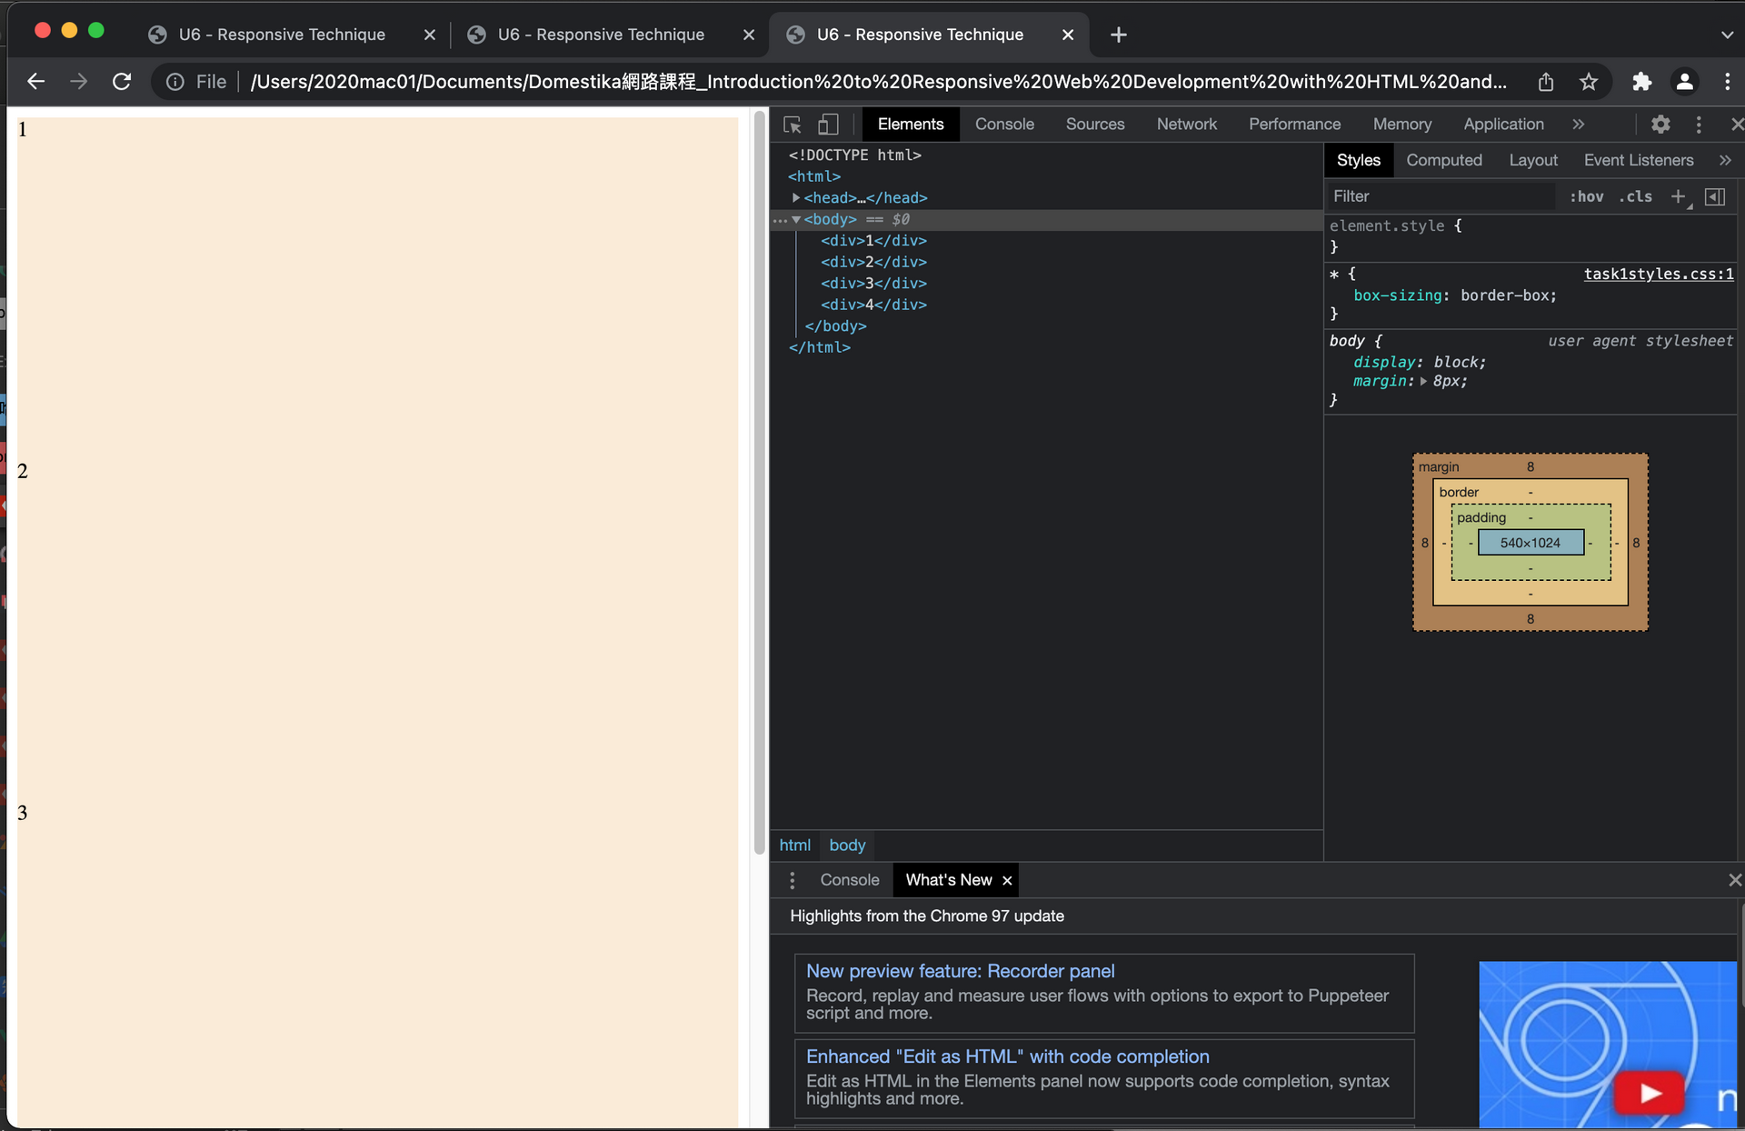Screen dimensions: 1745x1131
Task: Bookmark this page with the star icon
Action: [1589, 82]
